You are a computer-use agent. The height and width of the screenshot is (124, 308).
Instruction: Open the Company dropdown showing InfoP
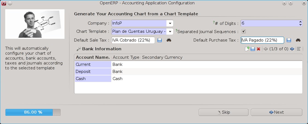(142, 23)
